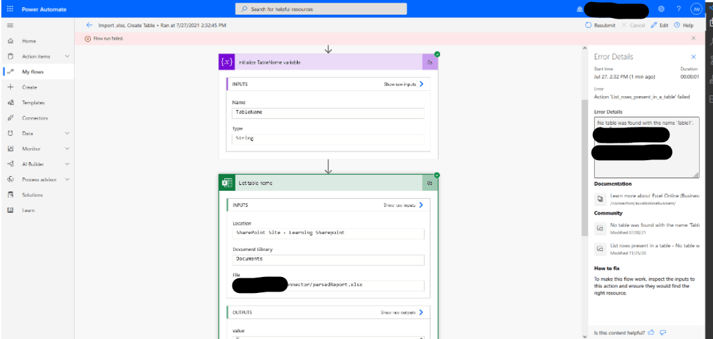Show raw inputs for List table step
Viewport: 713px width, 339px height.
404,205
